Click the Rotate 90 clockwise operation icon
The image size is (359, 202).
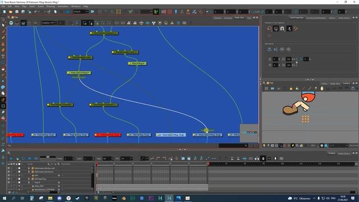tap(282, 49)
